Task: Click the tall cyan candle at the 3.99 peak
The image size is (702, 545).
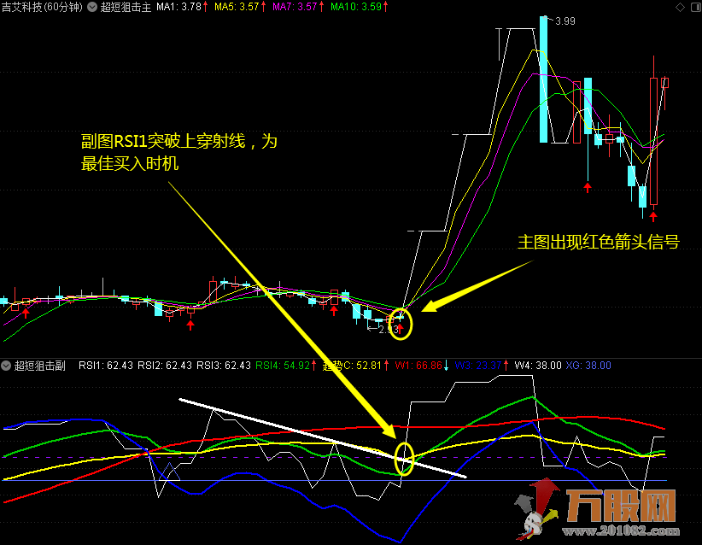Action: [543, 79]
